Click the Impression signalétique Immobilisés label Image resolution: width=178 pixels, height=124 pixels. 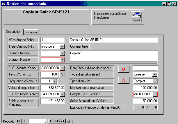[x=110, y=15]
